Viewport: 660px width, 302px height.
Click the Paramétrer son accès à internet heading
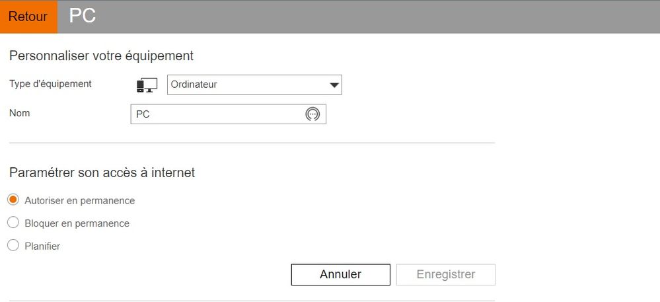pos(102,173)
